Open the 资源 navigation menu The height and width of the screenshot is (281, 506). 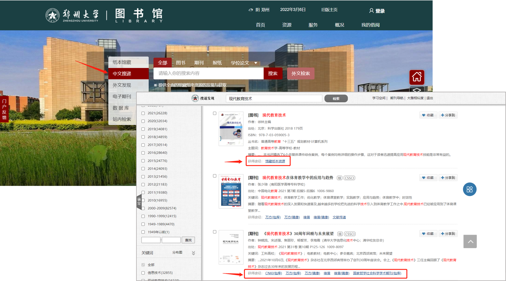(287, 25)
